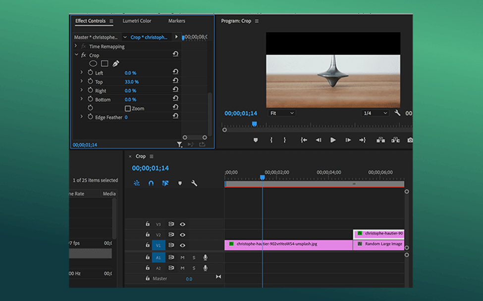
Task: Target the V1 track button
Action: 159,245
